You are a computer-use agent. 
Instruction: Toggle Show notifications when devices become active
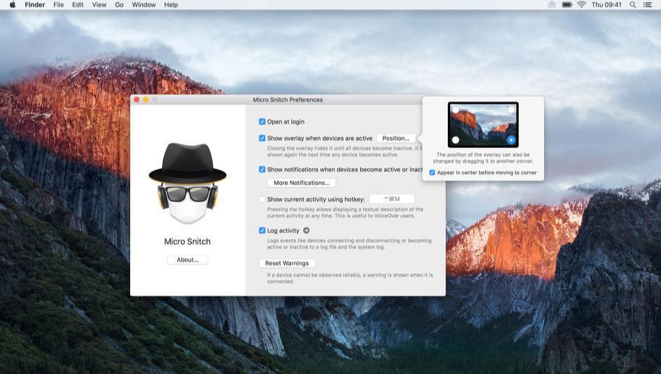pos(262,169)
